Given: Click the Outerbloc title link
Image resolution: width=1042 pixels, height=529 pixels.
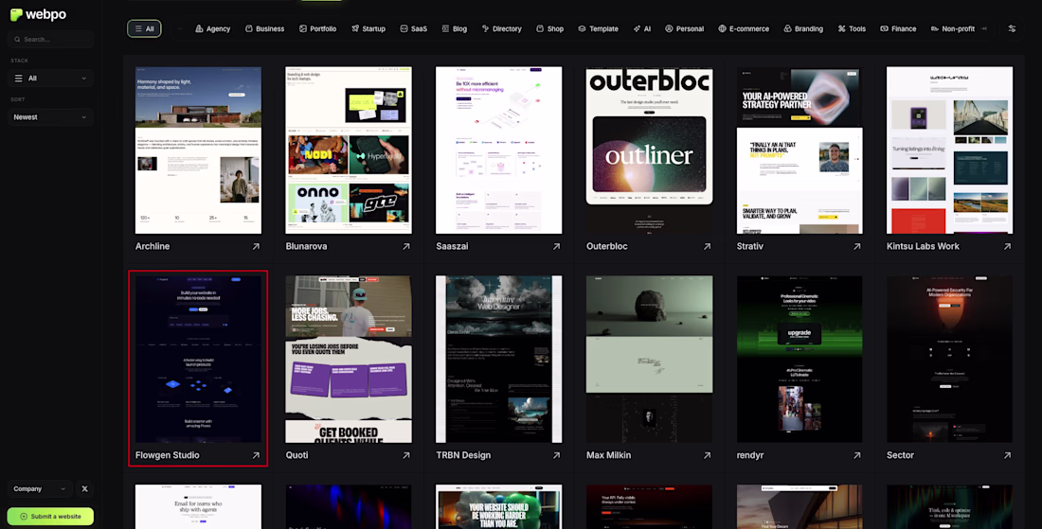Looking at the screenshot, I should 606,246.
